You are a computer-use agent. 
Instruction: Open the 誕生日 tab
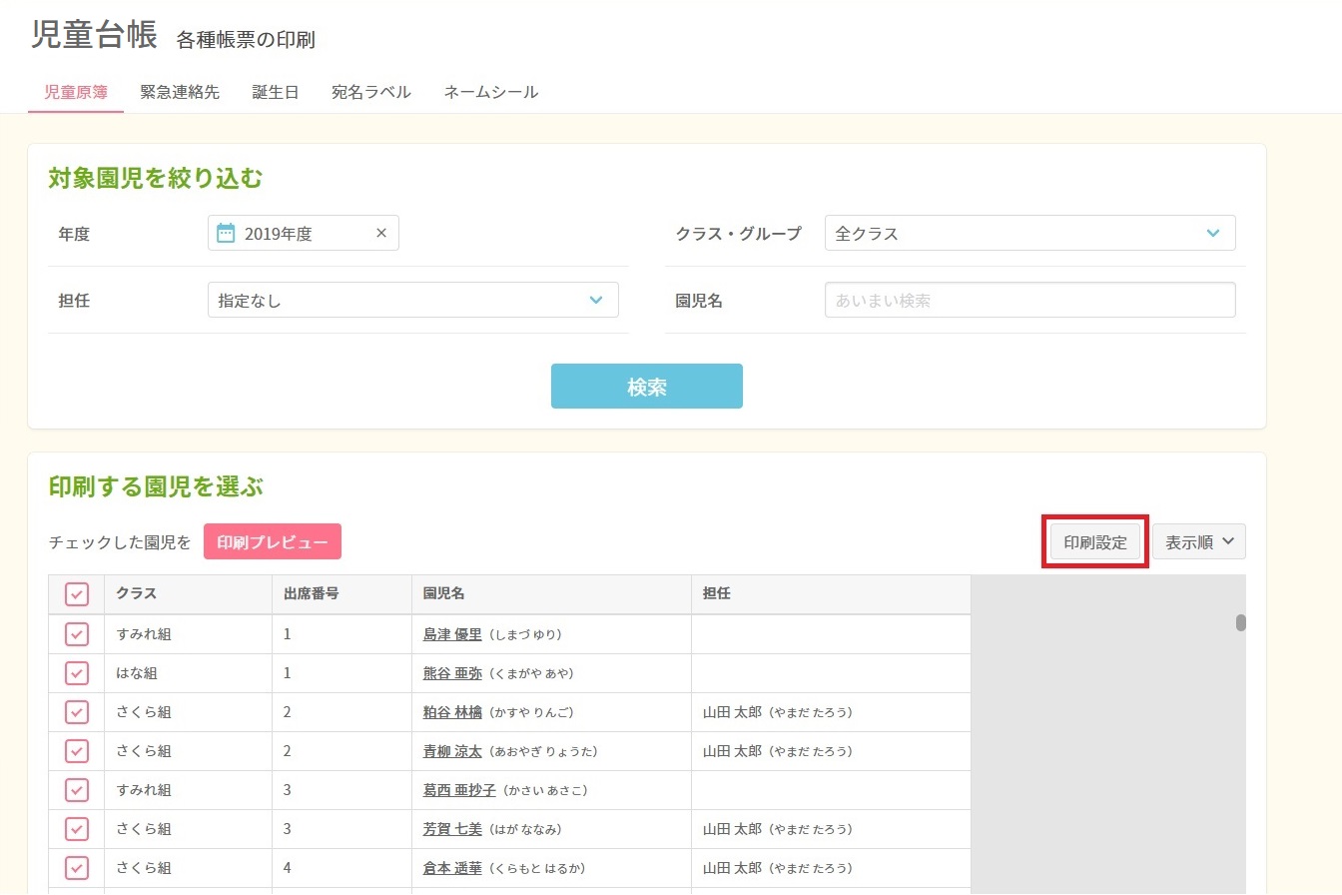point(276,92)
